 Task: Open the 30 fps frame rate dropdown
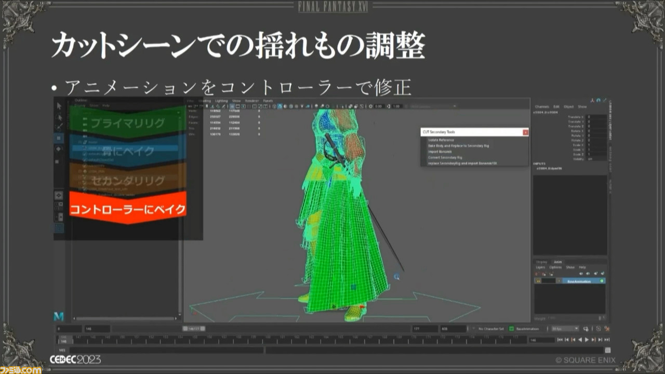565,329
